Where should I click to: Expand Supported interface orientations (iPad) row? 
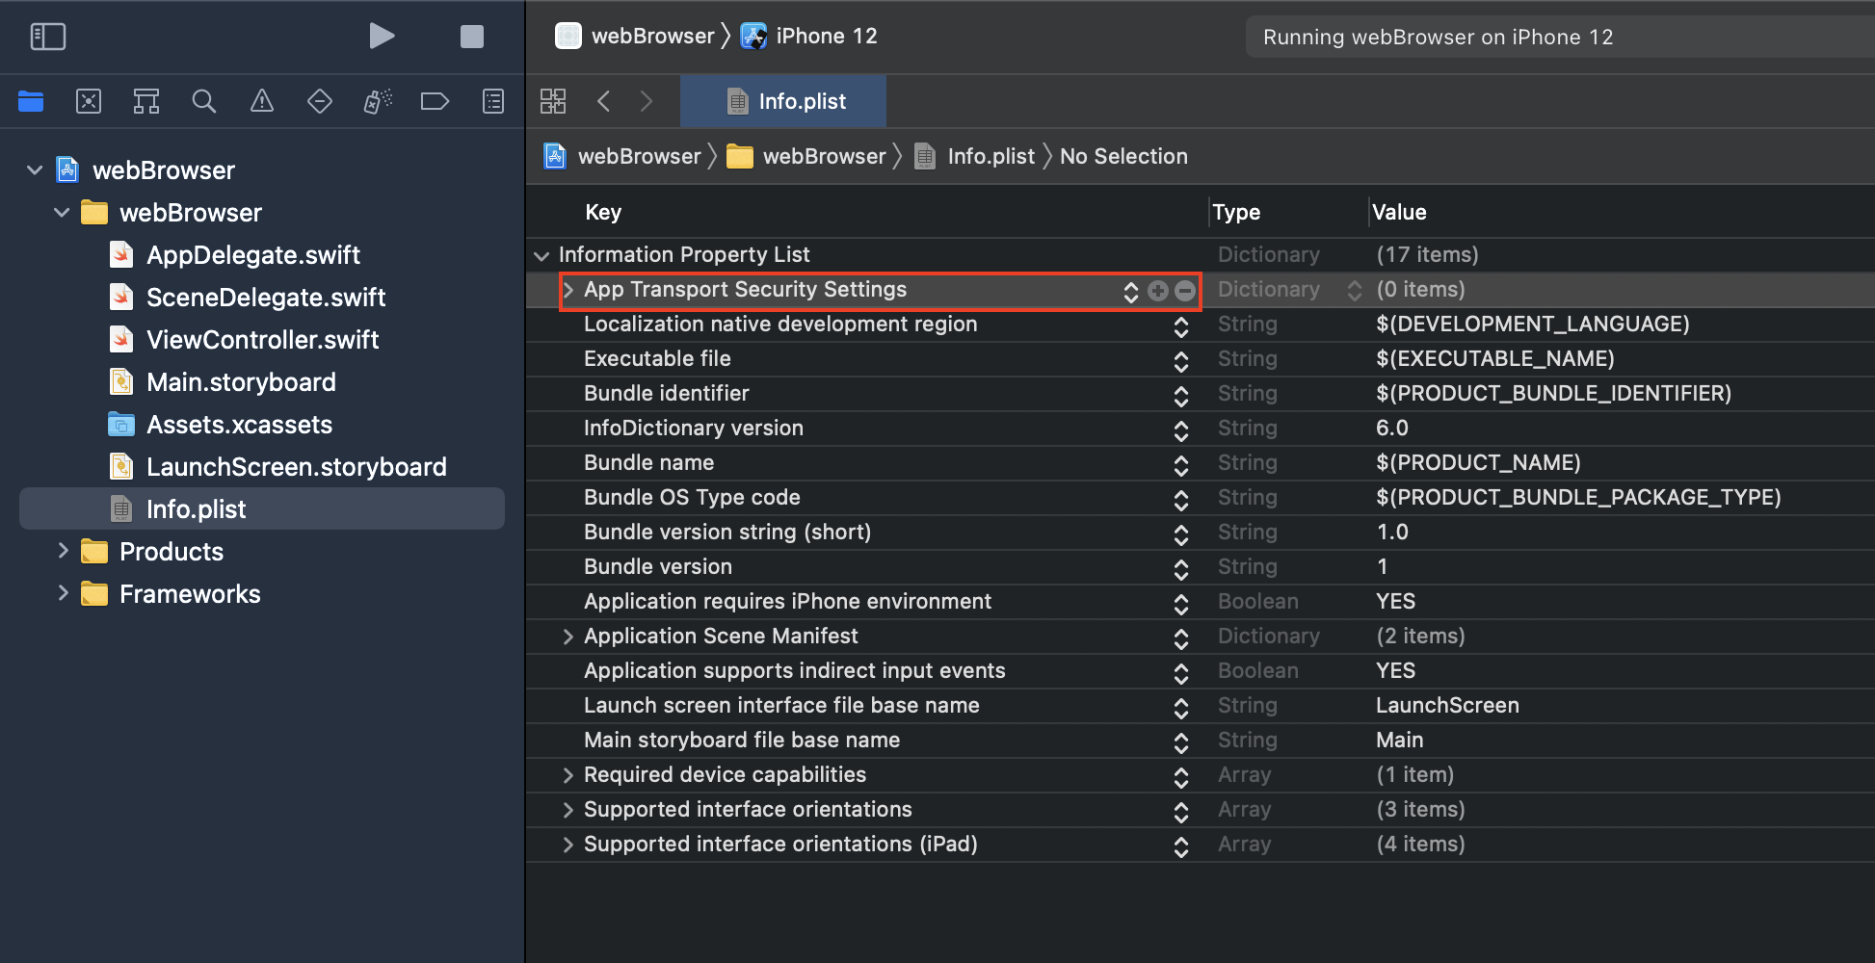[x=568, y=845]
